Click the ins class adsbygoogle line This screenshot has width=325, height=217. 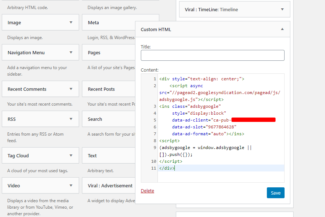pyautogui.click(x=190, y=106)
